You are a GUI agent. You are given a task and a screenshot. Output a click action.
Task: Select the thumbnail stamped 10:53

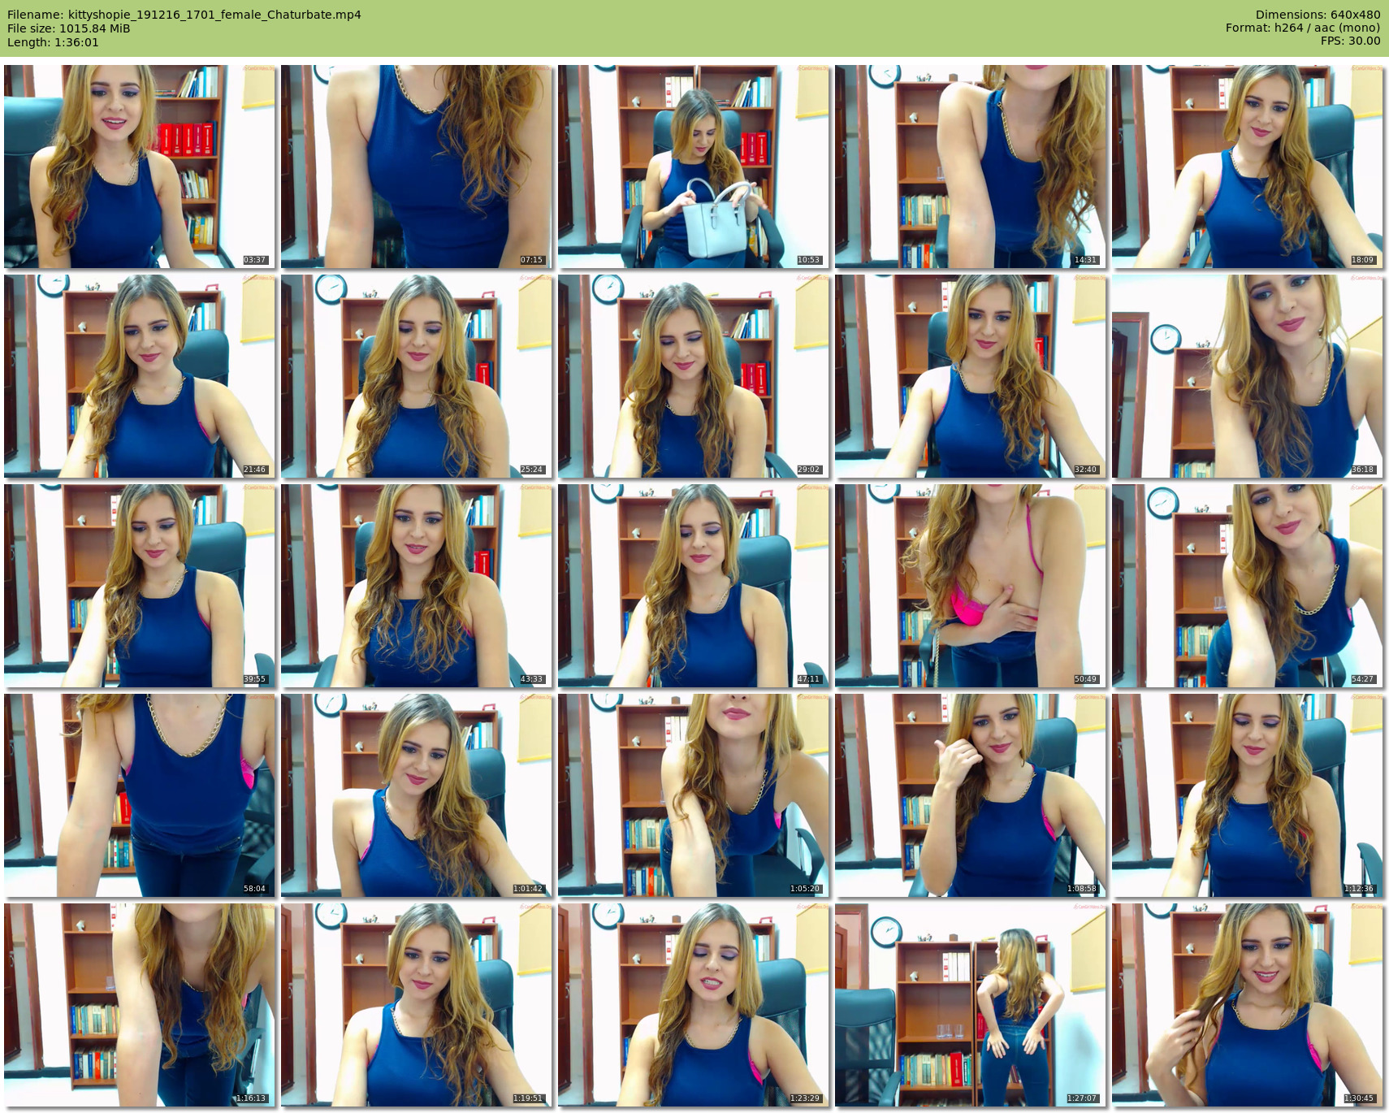point(693,167)
